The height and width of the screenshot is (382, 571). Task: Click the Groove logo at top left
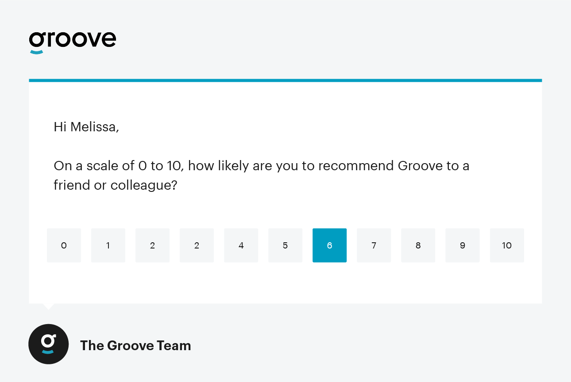click(72, 41)
